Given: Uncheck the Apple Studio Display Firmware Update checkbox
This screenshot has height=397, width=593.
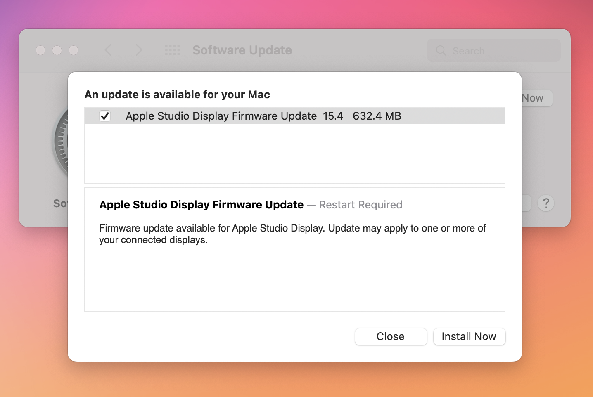Looking at the screenshot, I should tap(105, 116).
